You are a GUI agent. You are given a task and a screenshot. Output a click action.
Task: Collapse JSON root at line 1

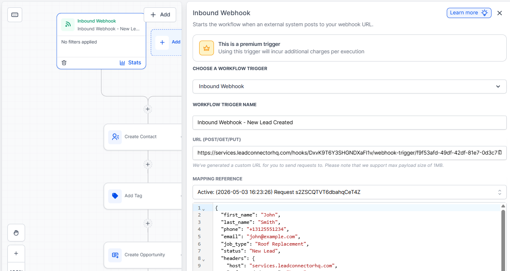pyautogui.click(x=204, y=209)
